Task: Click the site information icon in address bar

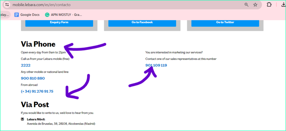Action: pyautogui.click(x=7, y=4)
